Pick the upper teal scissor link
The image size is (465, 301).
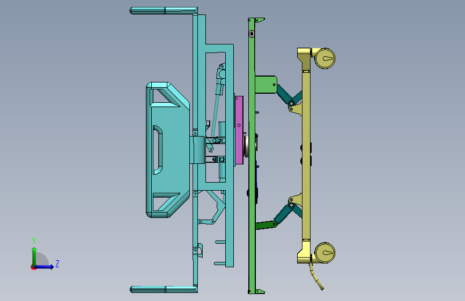click(x=284, y=94)
